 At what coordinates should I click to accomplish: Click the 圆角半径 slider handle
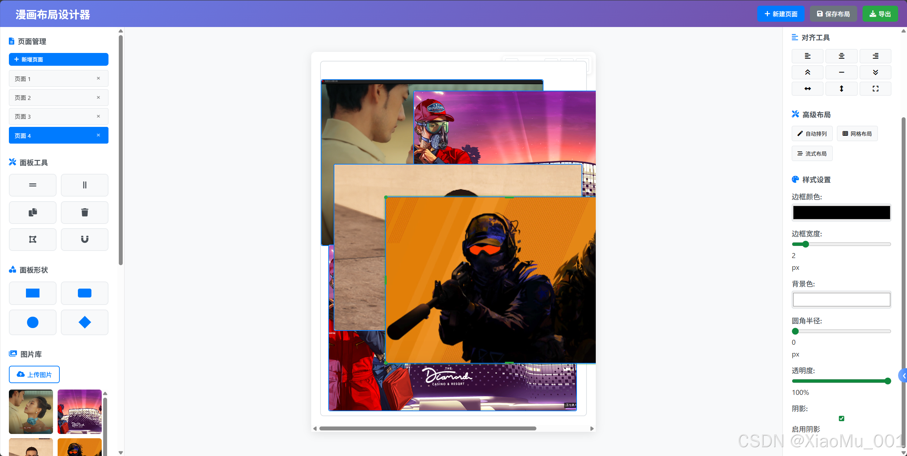(x=795, y=331)
